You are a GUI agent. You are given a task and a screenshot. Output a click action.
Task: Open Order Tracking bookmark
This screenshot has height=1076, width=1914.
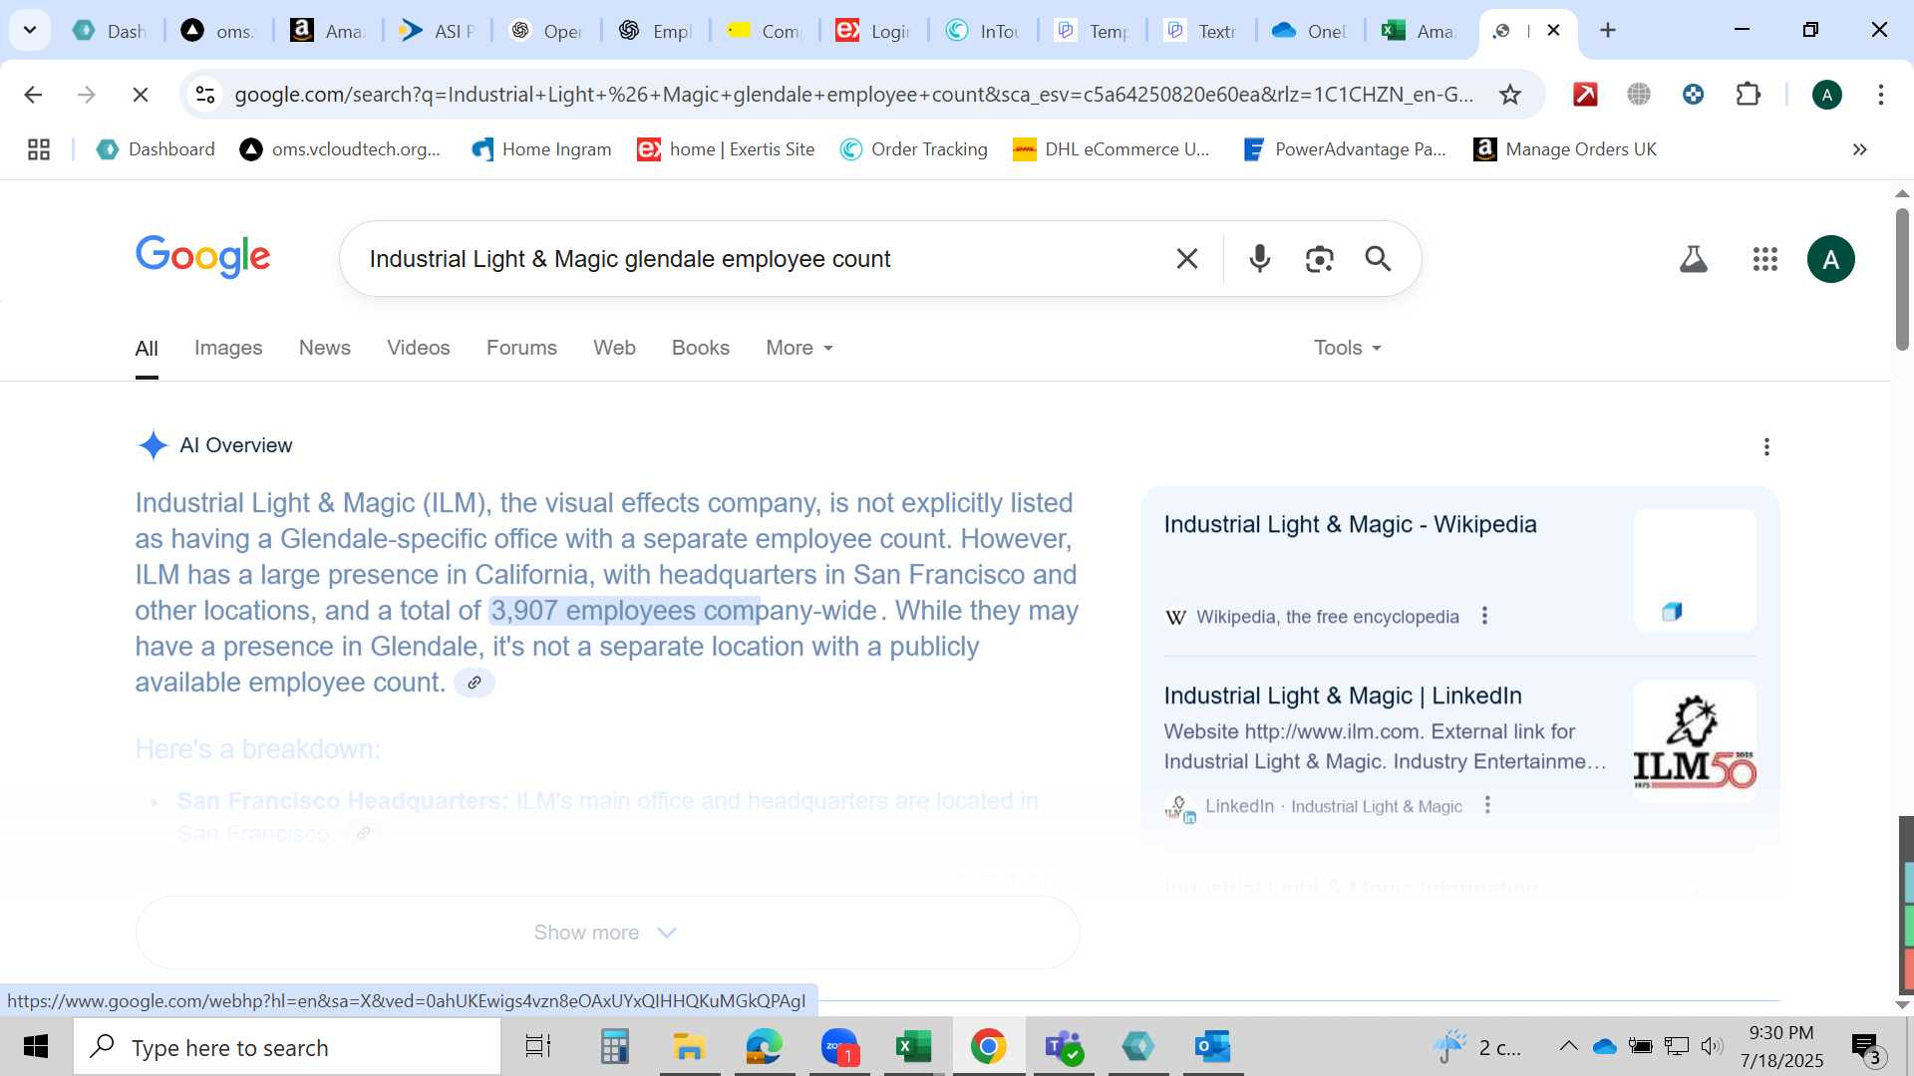point(913,149)
